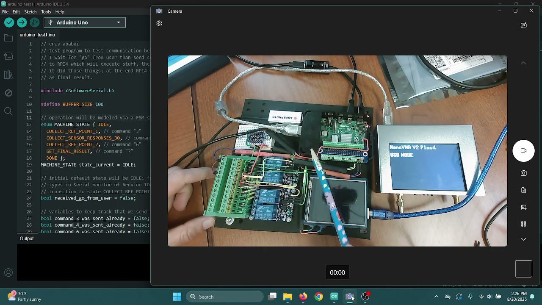Click bool received_go_from_user = false line
This screenshot has height=305, width=542.
(88, 198)
